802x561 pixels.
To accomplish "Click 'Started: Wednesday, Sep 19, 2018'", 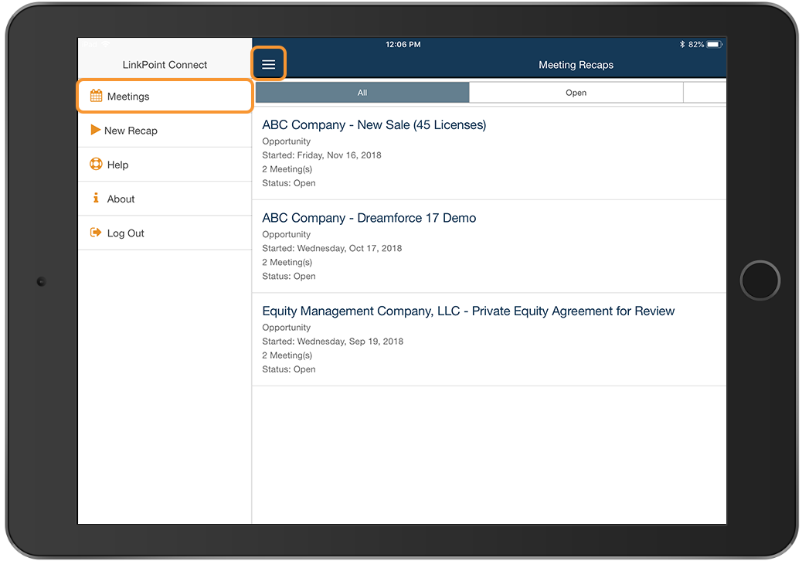I will click(332, 341).
